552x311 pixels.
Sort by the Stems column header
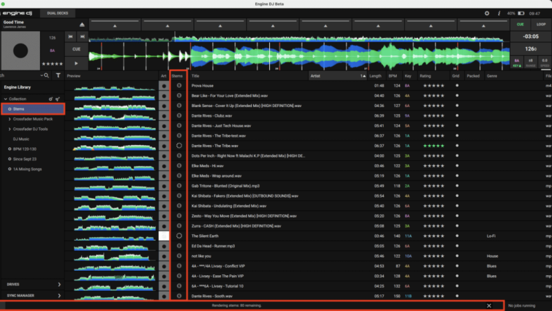click(177, 76)
